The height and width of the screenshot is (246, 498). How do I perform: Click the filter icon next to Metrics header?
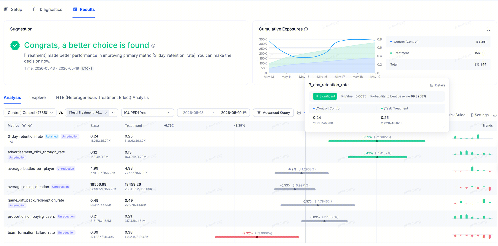24,125
